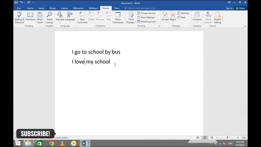Image resolution: width=261 pixels, height=147 pixels.
Task: Open Tracking dialog launcher
Action: point(159,26)
